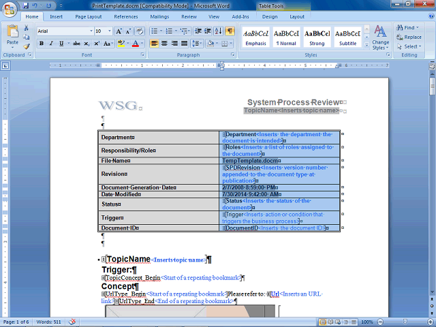Open the Line Spacing options
Screen dimensions: 436x327
point(197,44)
